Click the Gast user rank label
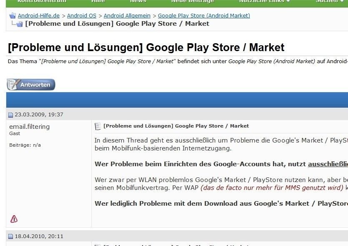 (15, 133)
